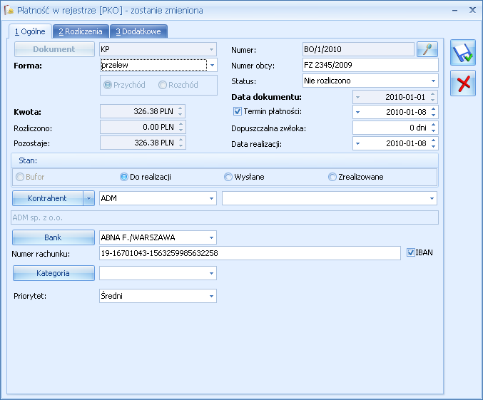Decrease the Kwota amount spinner
The height and width of the screenshot is (400, 483).
click(x=181, y=115)
